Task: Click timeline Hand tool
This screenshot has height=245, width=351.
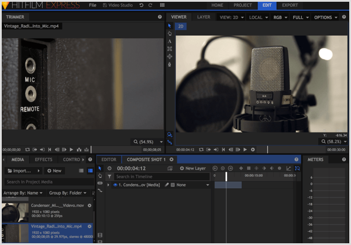Action: (100, 175)
